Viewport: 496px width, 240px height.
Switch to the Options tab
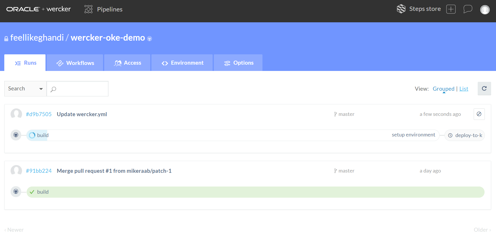tap(238, 63)
